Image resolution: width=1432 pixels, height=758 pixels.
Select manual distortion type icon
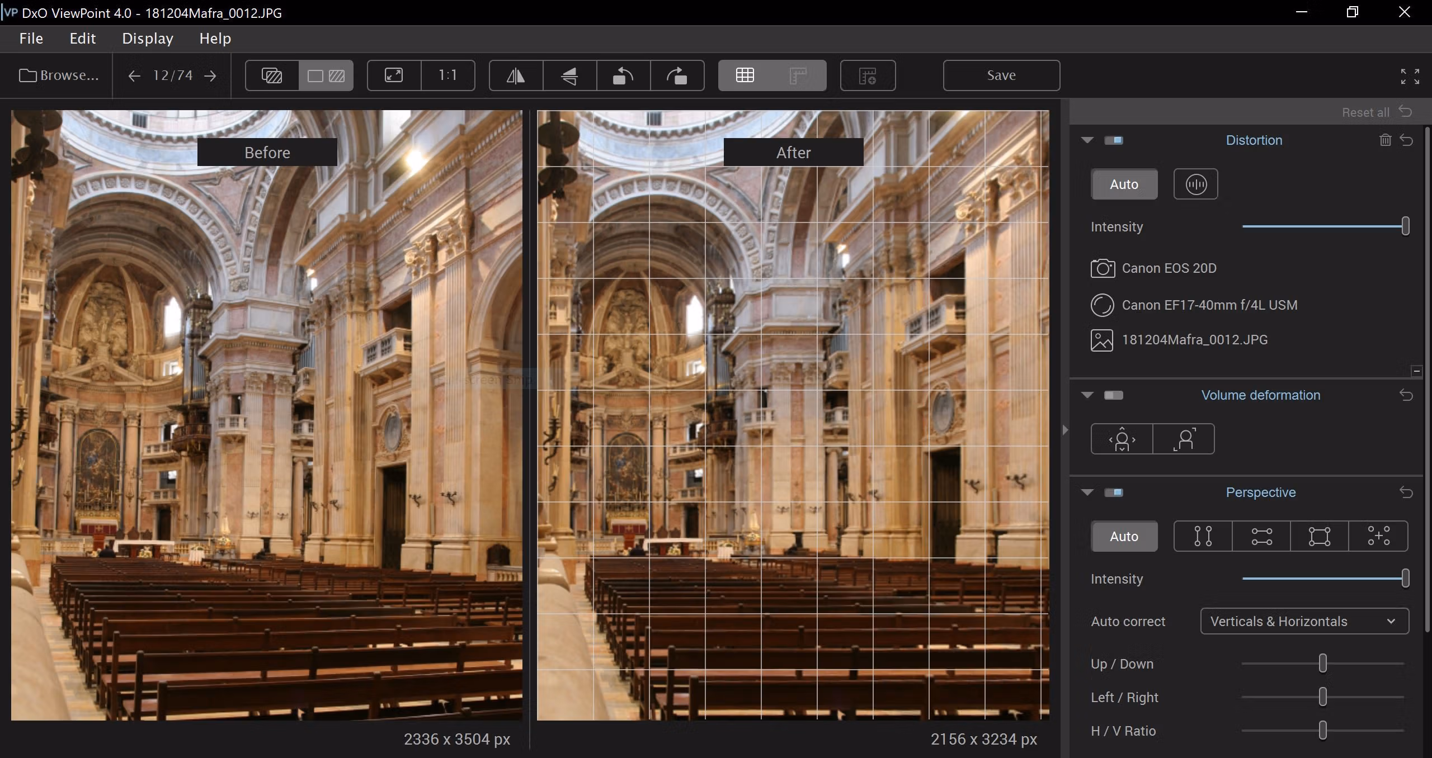point(1195,184)
